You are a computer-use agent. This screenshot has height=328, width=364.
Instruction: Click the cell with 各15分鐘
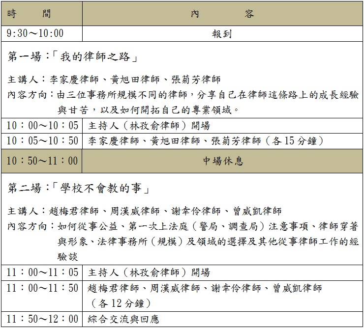(x=222, y=141)
